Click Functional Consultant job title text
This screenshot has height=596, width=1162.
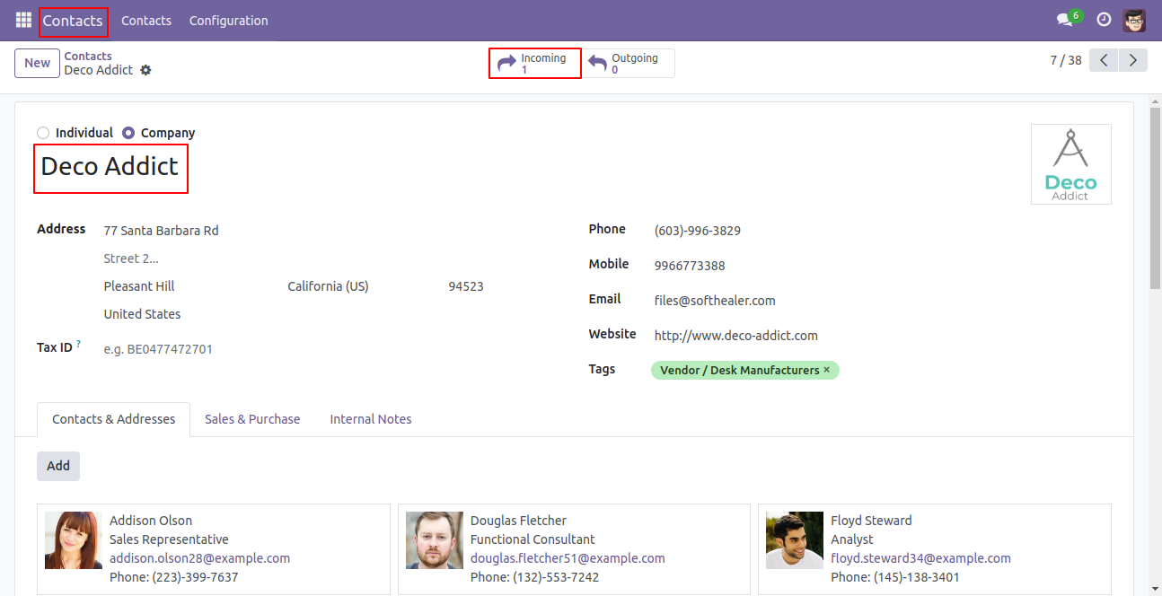coord(533,539)
